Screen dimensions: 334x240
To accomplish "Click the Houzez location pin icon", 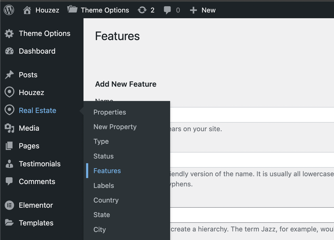I will [x=9, y=92].
